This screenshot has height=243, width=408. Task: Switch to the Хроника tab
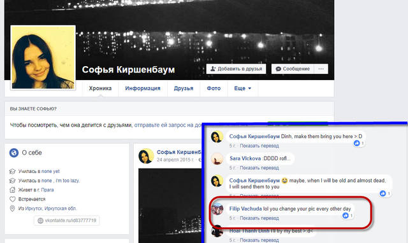tap(100, 88)
